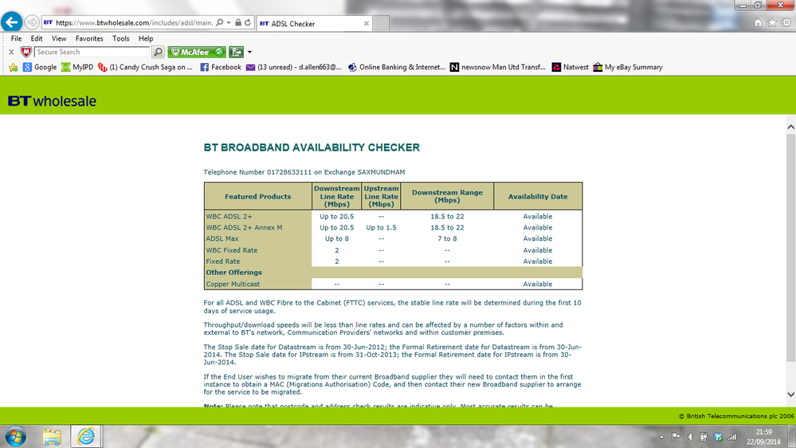This screenshot has height=448, width=796.
Task: Click the McAfee shield logo icon
Action: point(25,52)
